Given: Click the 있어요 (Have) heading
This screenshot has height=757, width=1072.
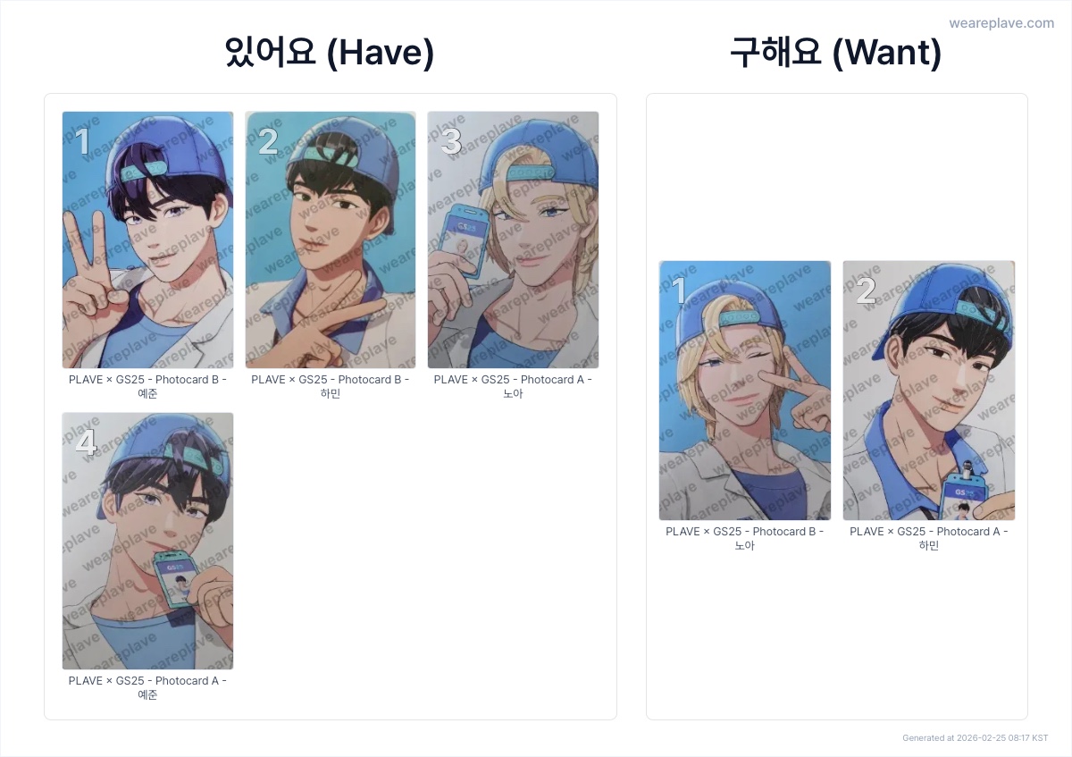Looking at the screenshot, I should 330,54.
